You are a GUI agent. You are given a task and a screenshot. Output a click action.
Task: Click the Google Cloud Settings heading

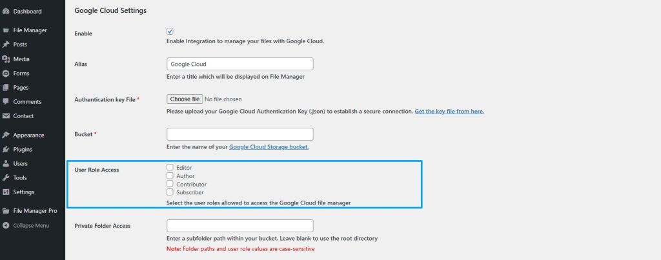pos(110,11)
